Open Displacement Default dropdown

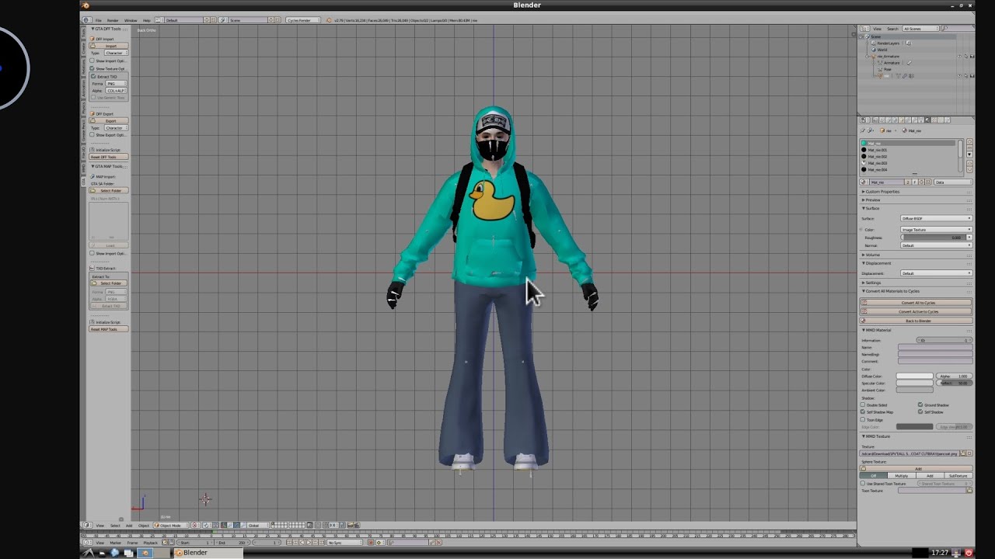point(936,273)
